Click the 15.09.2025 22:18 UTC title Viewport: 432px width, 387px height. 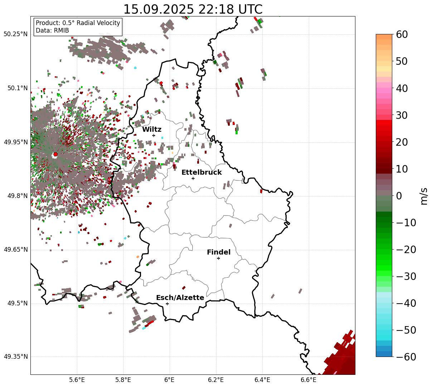[193, 9]
